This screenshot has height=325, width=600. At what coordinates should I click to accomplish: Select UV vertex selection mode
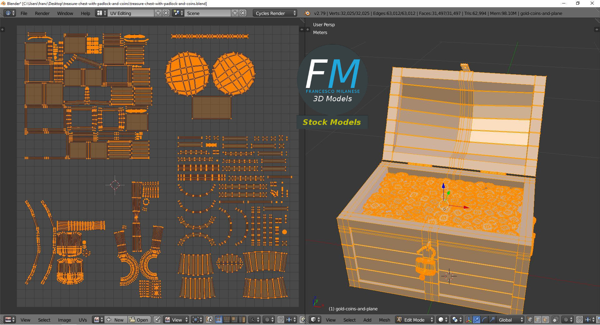pyautogui.click(x=218, y=320)
